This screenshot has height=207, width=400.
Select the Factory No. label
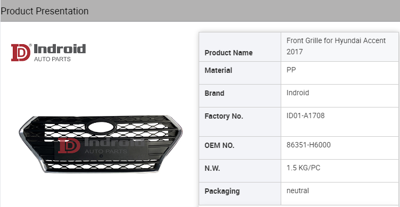224,116
